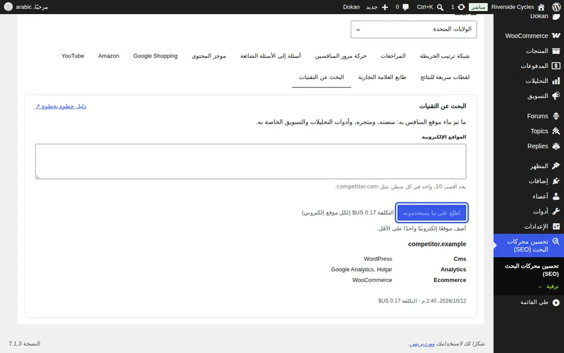Click the payments (المدفوعات) dollar icon
Image resolution: width=564 pixels, height=353 pixels.
click(556, 66)
